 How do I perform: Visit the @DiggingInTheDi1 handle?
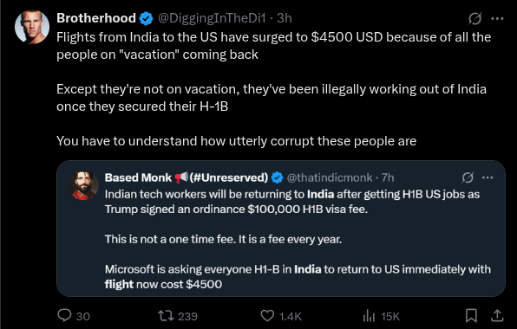212,18
